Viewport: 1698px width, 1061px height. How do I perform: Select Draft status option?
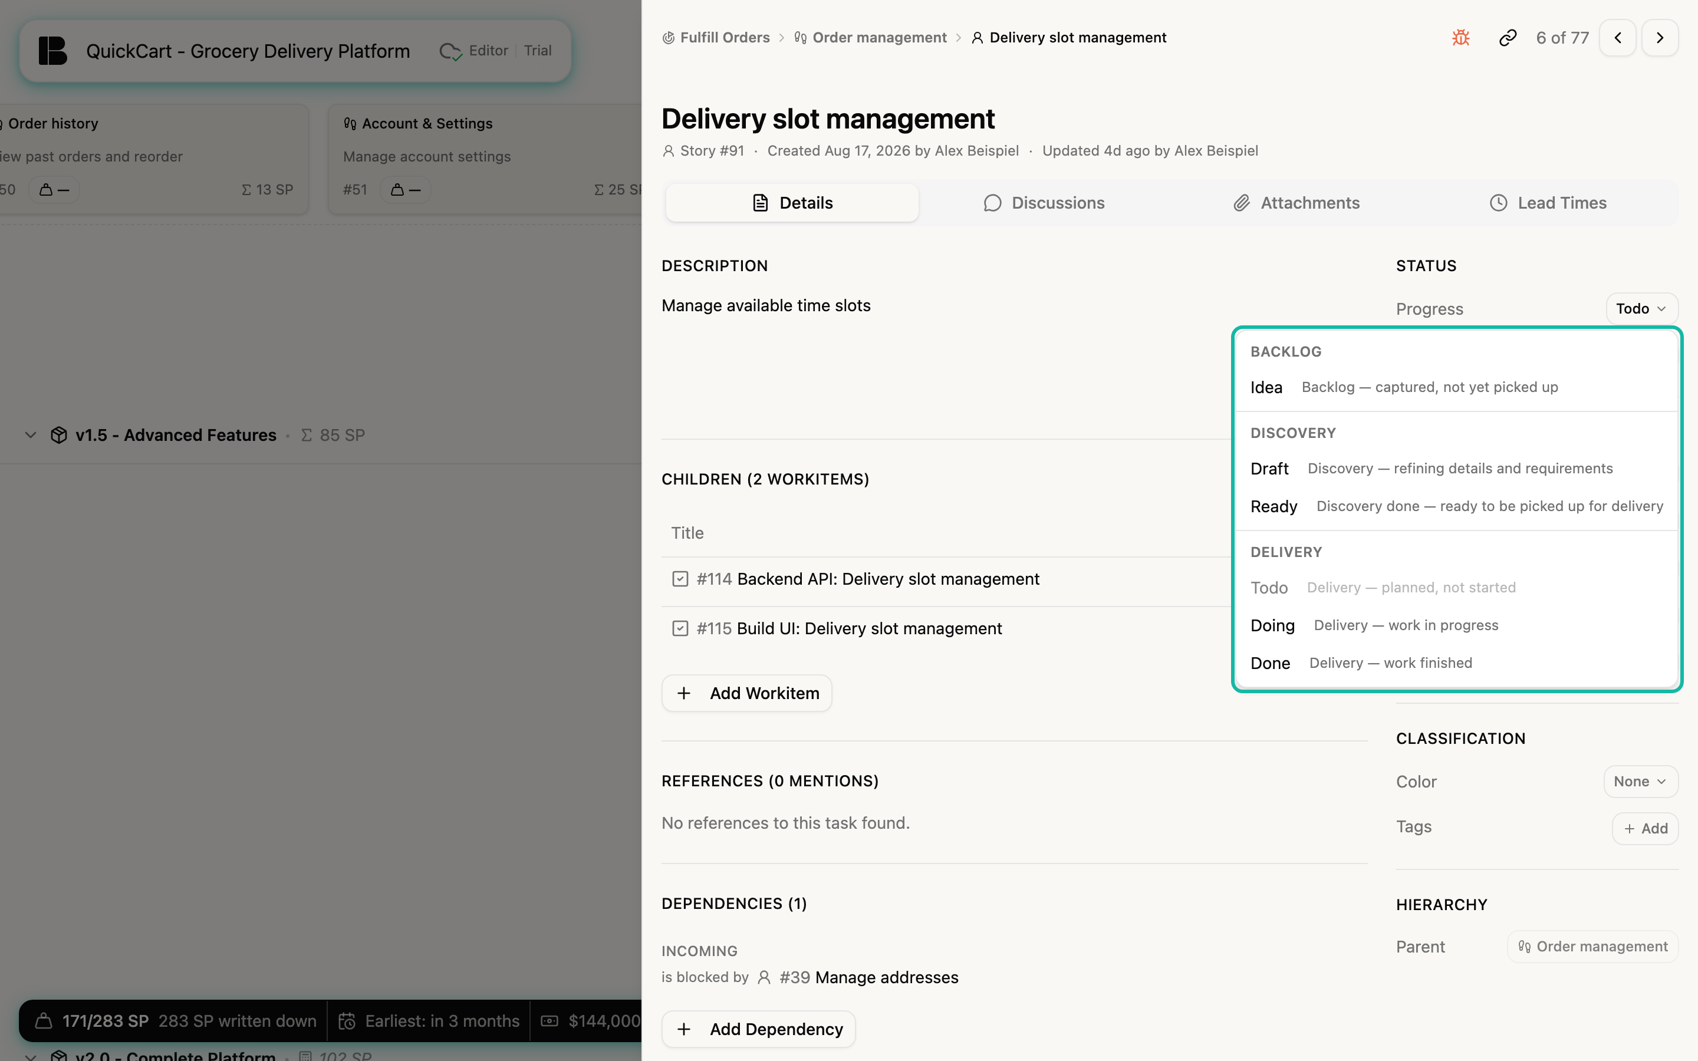pyautogui.click(x=1457, y=469)
